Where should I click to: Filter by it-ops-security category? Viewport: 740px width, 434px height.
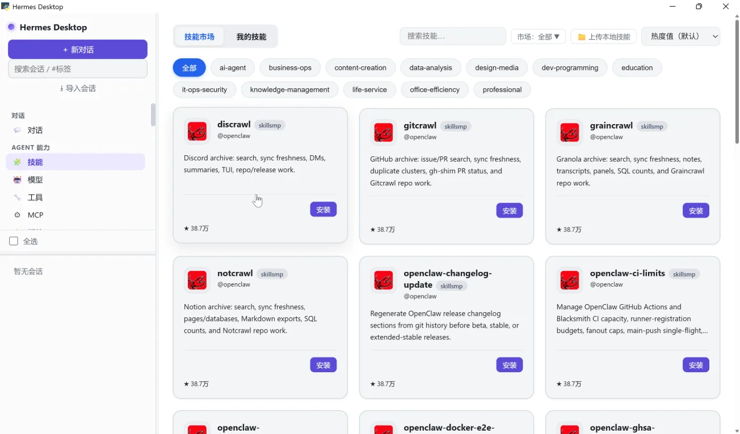[x=204, y=90]
